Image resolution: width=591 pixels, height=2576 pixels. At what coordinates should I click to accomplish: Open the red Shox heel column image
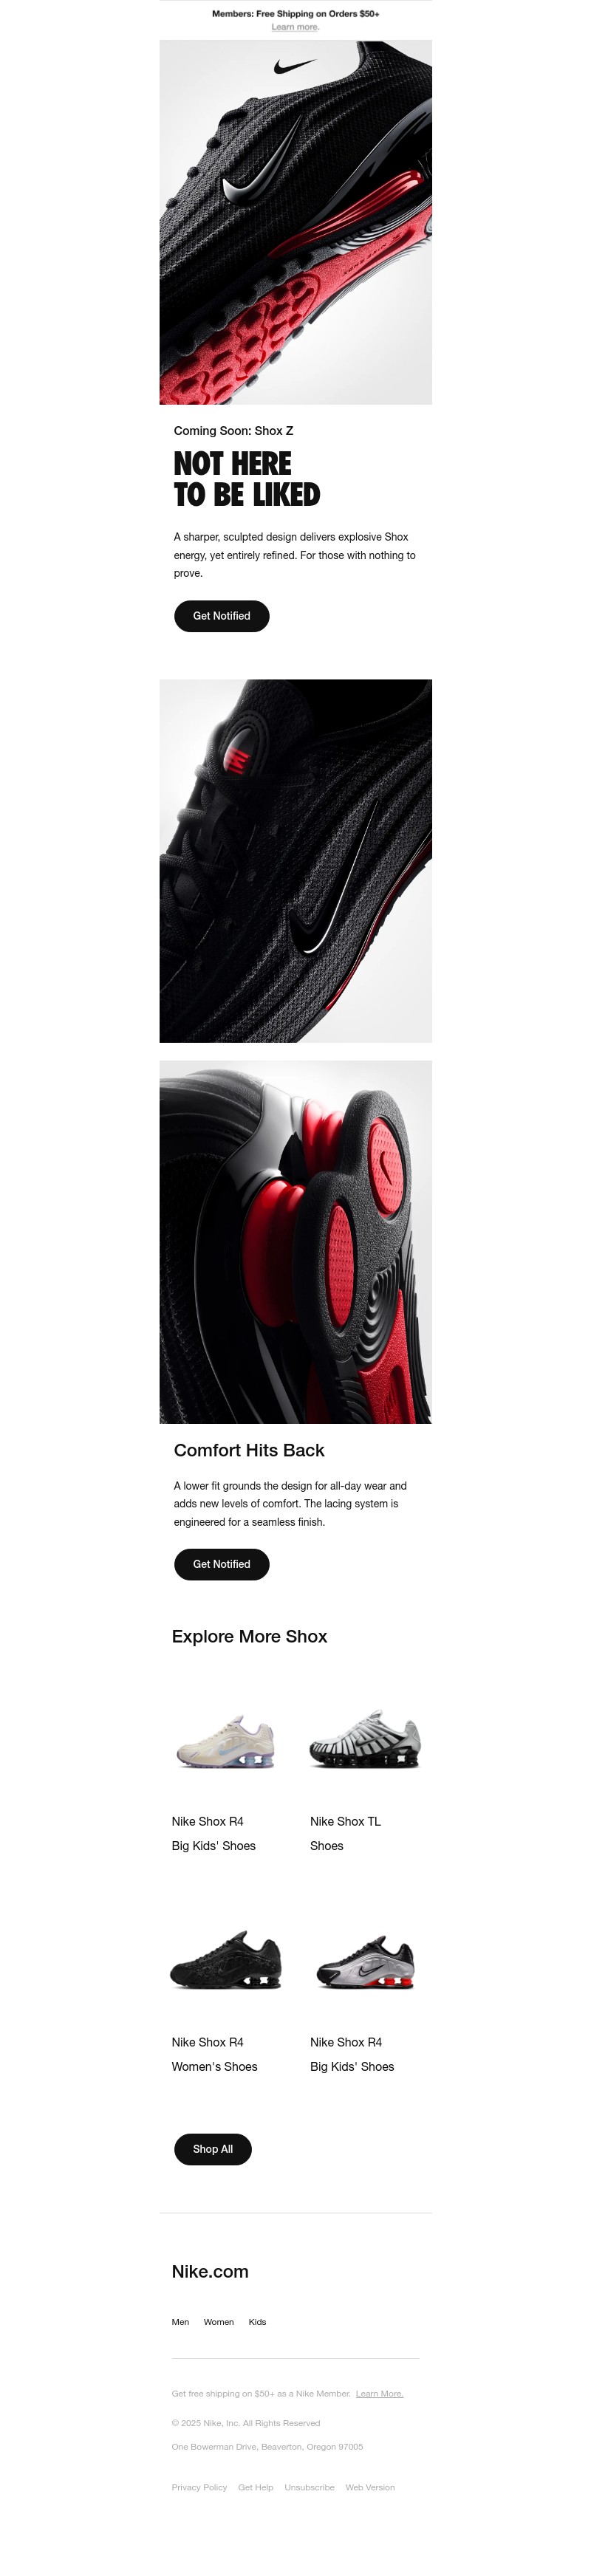(296, 1242)
